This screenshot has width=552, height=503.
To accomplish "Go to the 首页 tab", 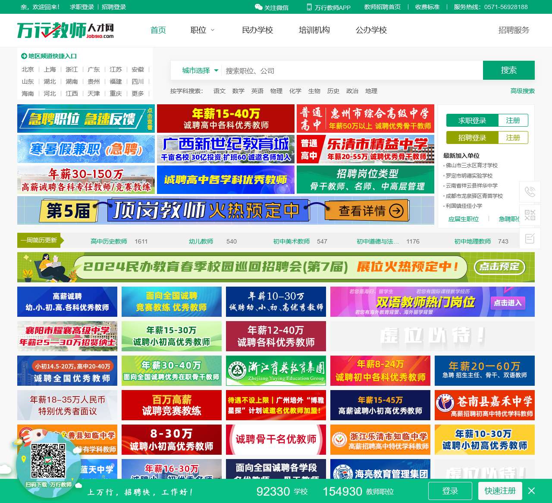I will point(158,30).
